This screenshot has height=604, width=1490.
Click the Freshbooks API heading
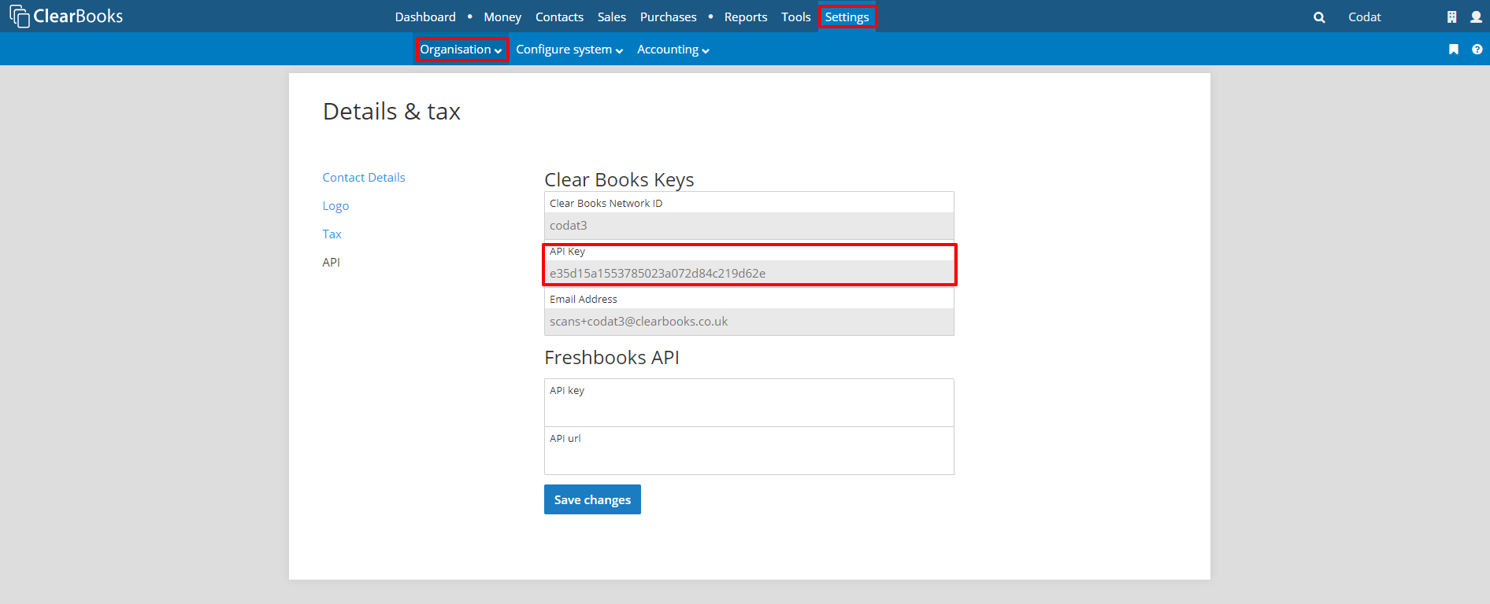[x=612, y=358]
